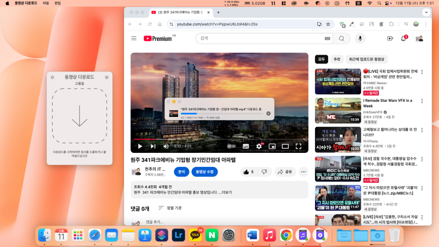Click the search magnifier button on YouTube
The width and height of the screenshot is (439, 247).
coord(341,38)
